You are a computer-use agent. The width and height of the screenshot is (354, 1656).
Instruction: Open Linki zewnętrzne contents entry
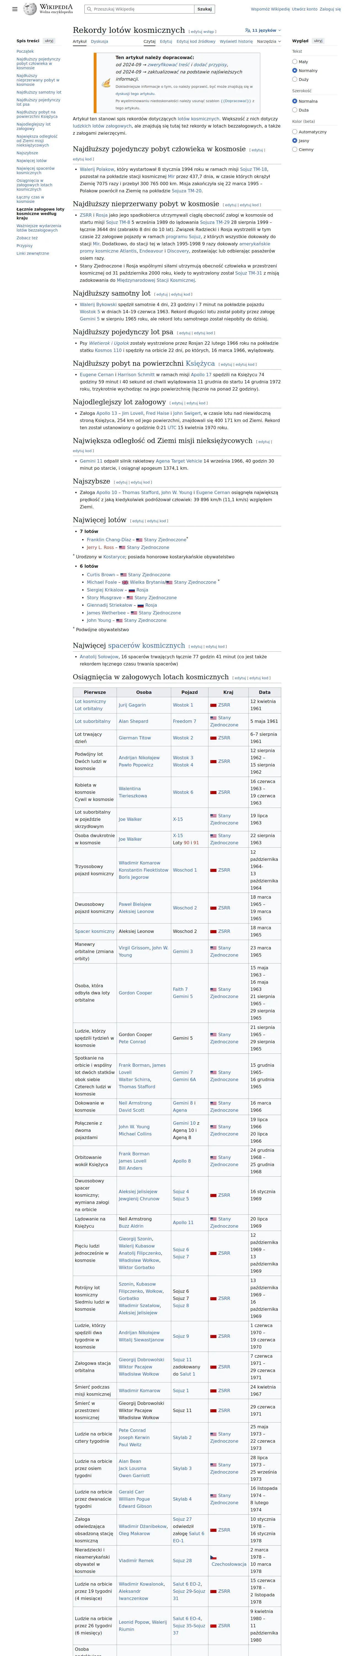tap(33, 253)
